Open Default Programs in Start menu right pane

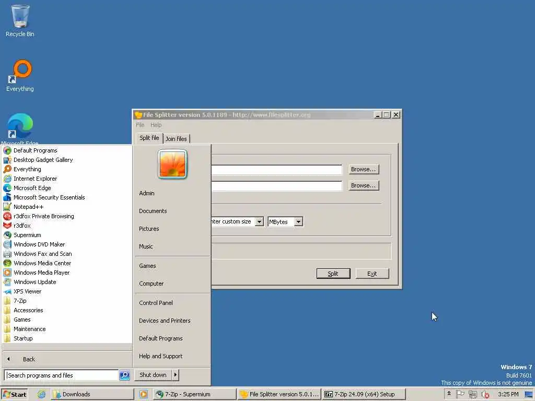point(161,338)
